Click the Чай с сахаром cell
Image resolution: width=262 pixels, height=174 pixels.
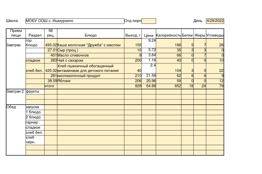[91, 61]
